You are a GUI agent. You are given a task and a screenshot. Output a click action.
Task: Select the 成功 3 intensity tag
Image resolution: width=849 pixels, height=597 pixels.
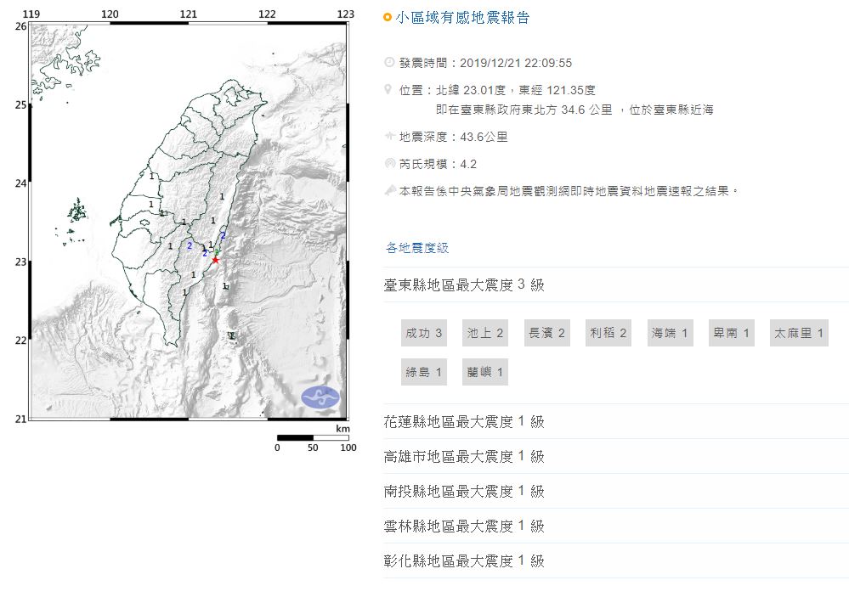tap(424, 334)
